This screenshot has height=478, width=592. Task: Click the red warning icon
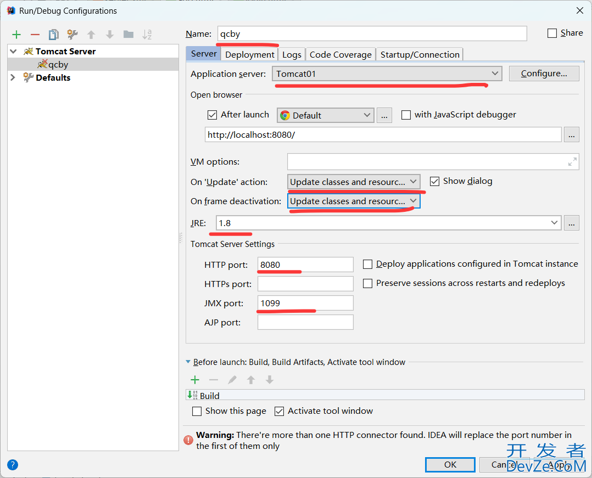point(188,440)
